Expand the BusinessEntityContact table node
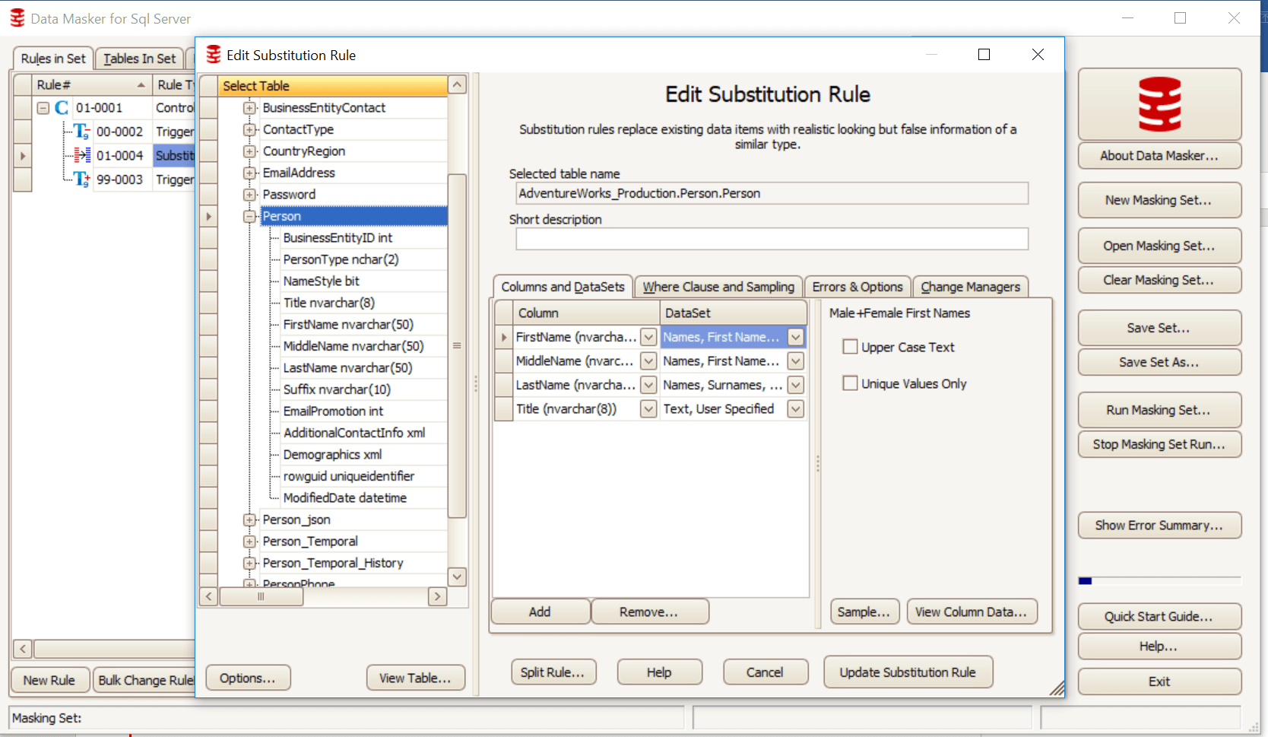The height and width of the screenshot is (737, 1268). (249, 108)
